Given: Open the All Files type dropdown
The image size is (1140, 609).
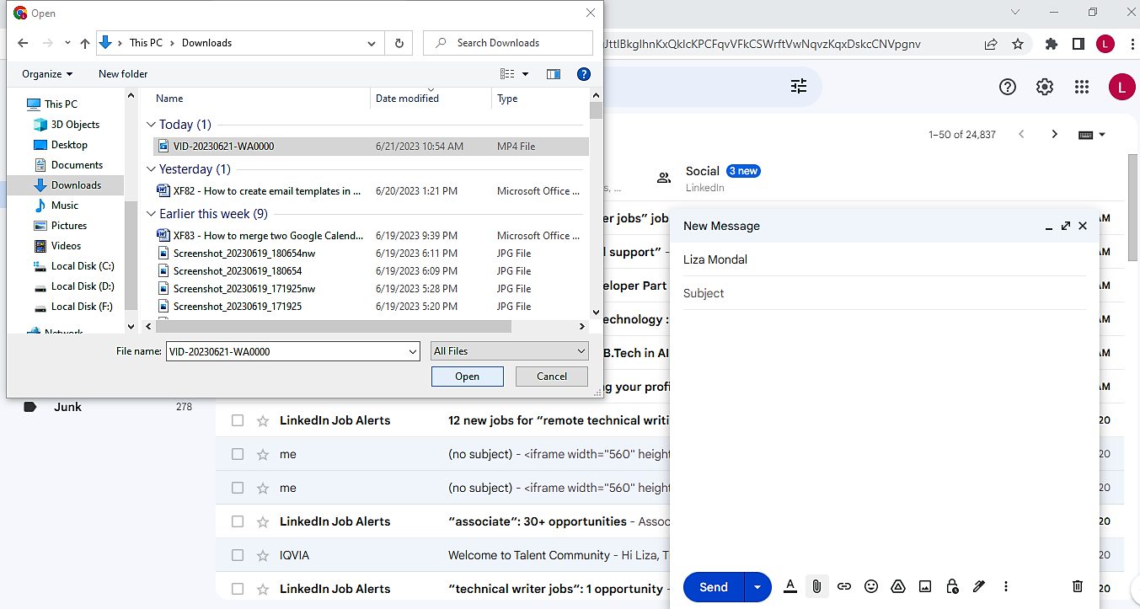Looking at the screenshot, I should pos(509,351).
